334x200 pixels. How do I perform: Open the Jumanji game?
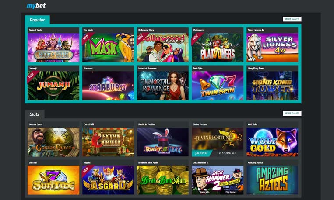pyautogui.click(x=53, y=83)
